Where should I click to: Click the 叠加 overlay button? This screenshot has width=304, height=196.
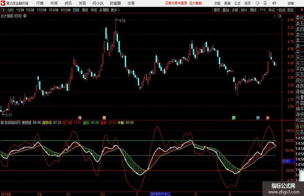pyautogui.click(x=226, y=10)
